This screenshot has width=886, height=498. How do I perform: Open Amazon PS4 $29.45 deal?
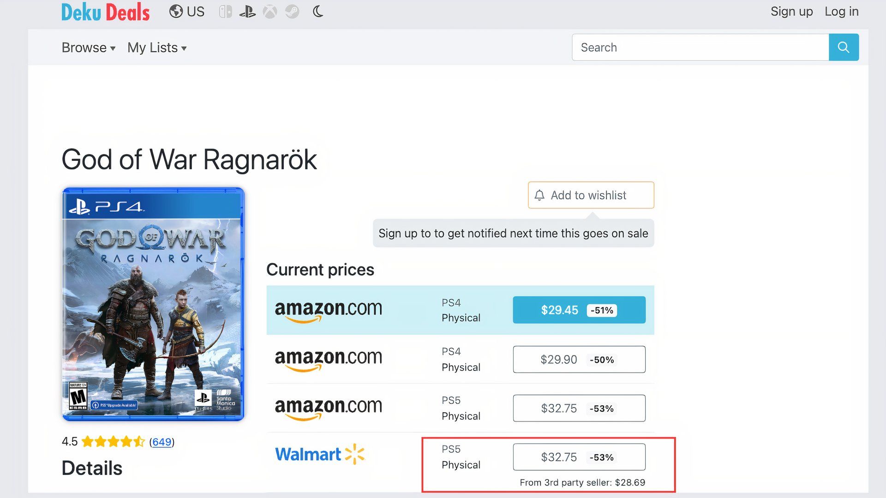(579, 310)
